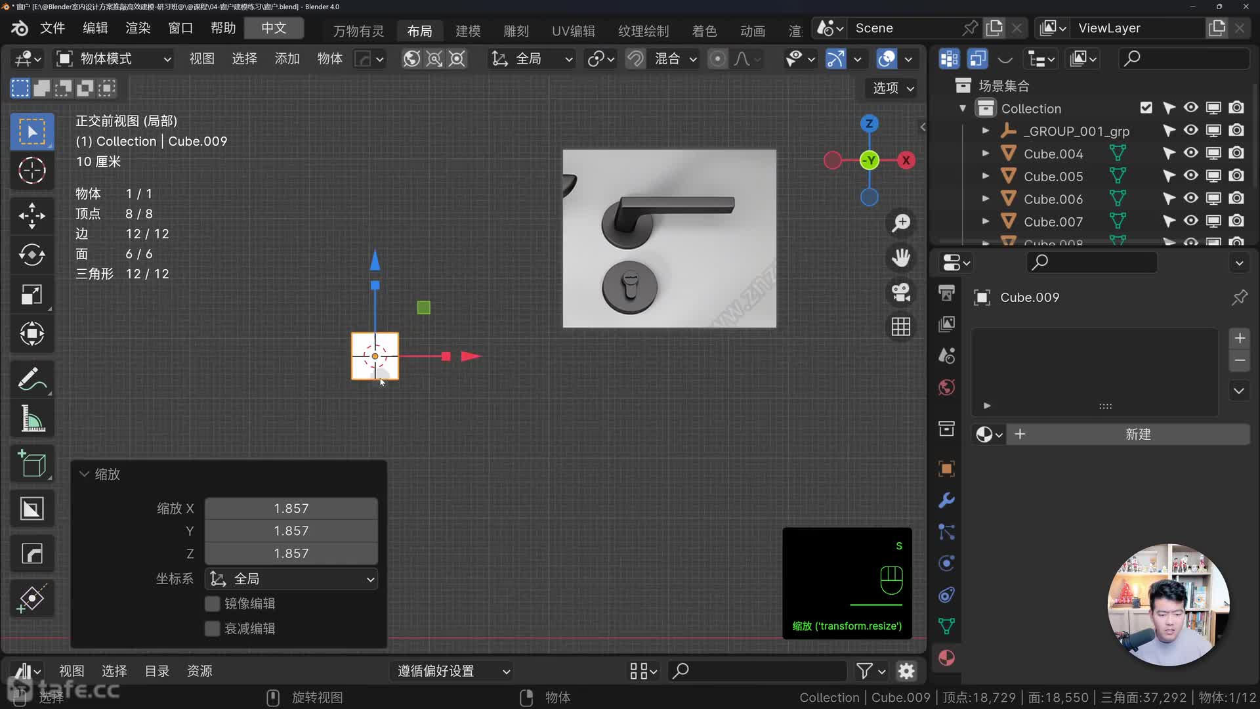Select the 3D Cursor tool

[31, 171]
